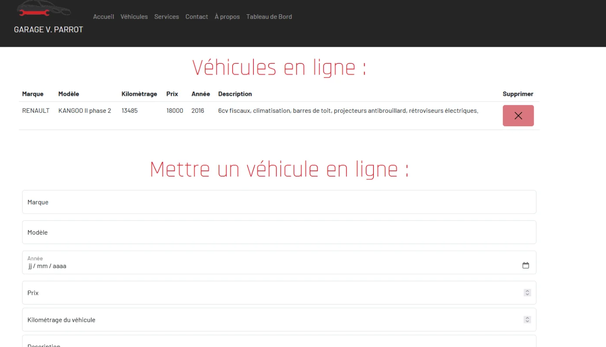
Task: Click the Kilométrage du véhicule input
Action: pyautogui.click(x=270, y=320)
